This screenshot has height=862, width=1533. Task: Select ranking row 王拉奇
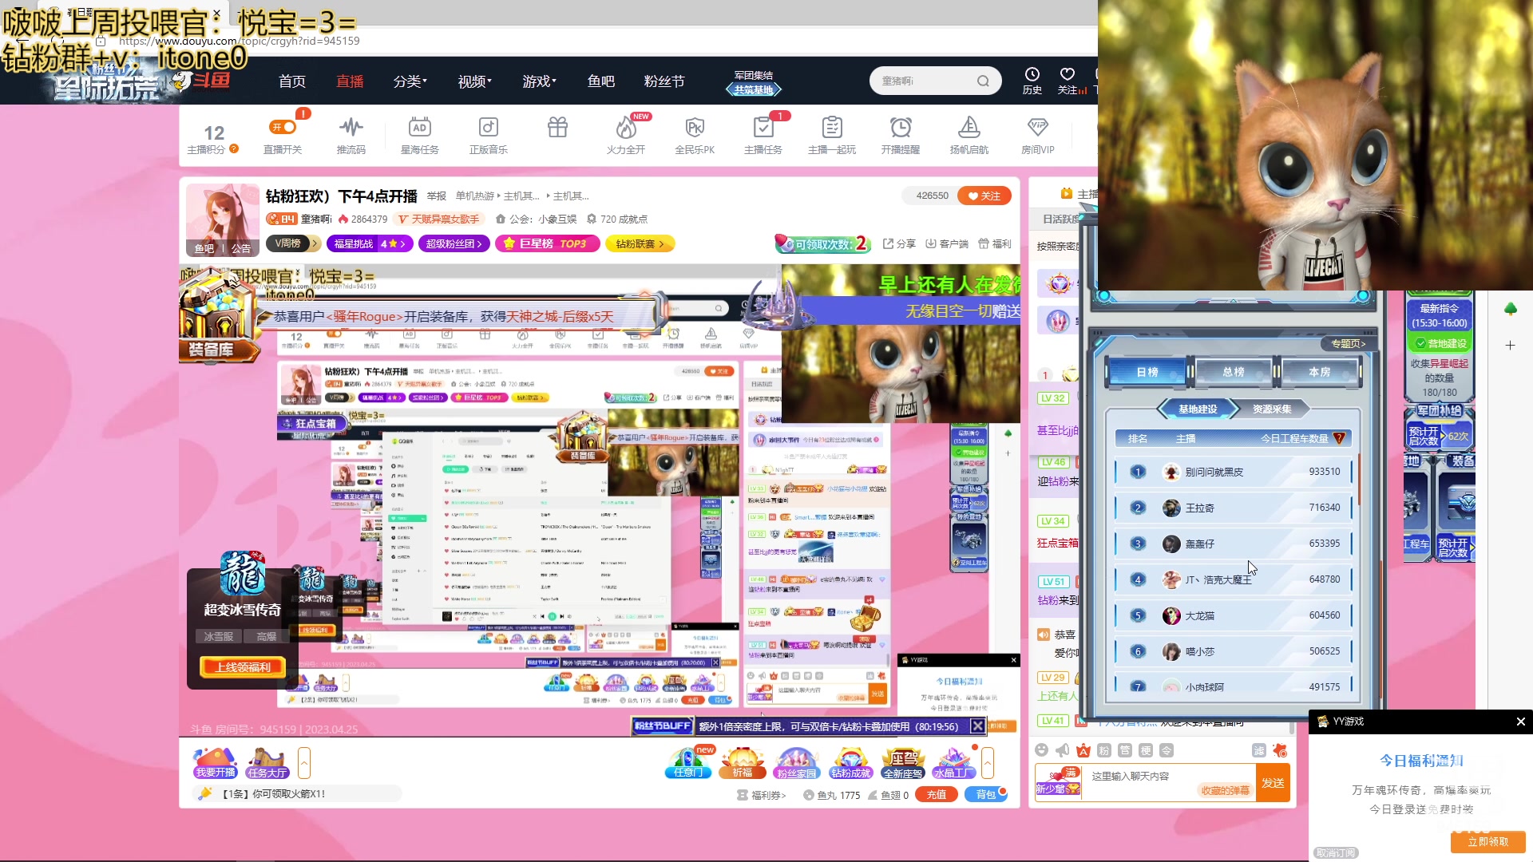pos(1234,508)
